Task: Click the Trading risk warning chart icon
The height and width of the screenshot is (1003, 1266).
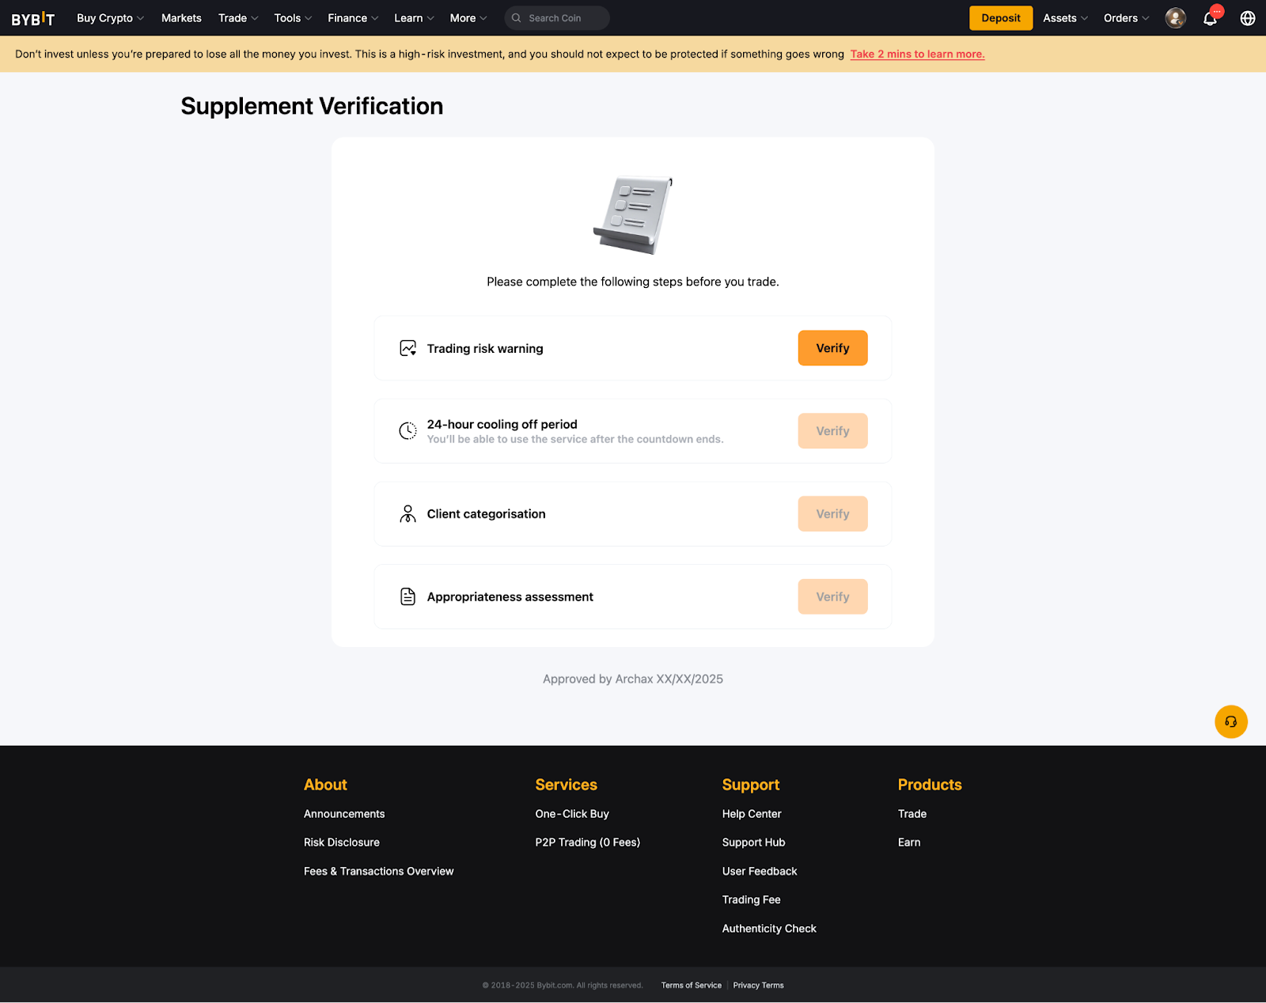Action: [x=407, y=348]
